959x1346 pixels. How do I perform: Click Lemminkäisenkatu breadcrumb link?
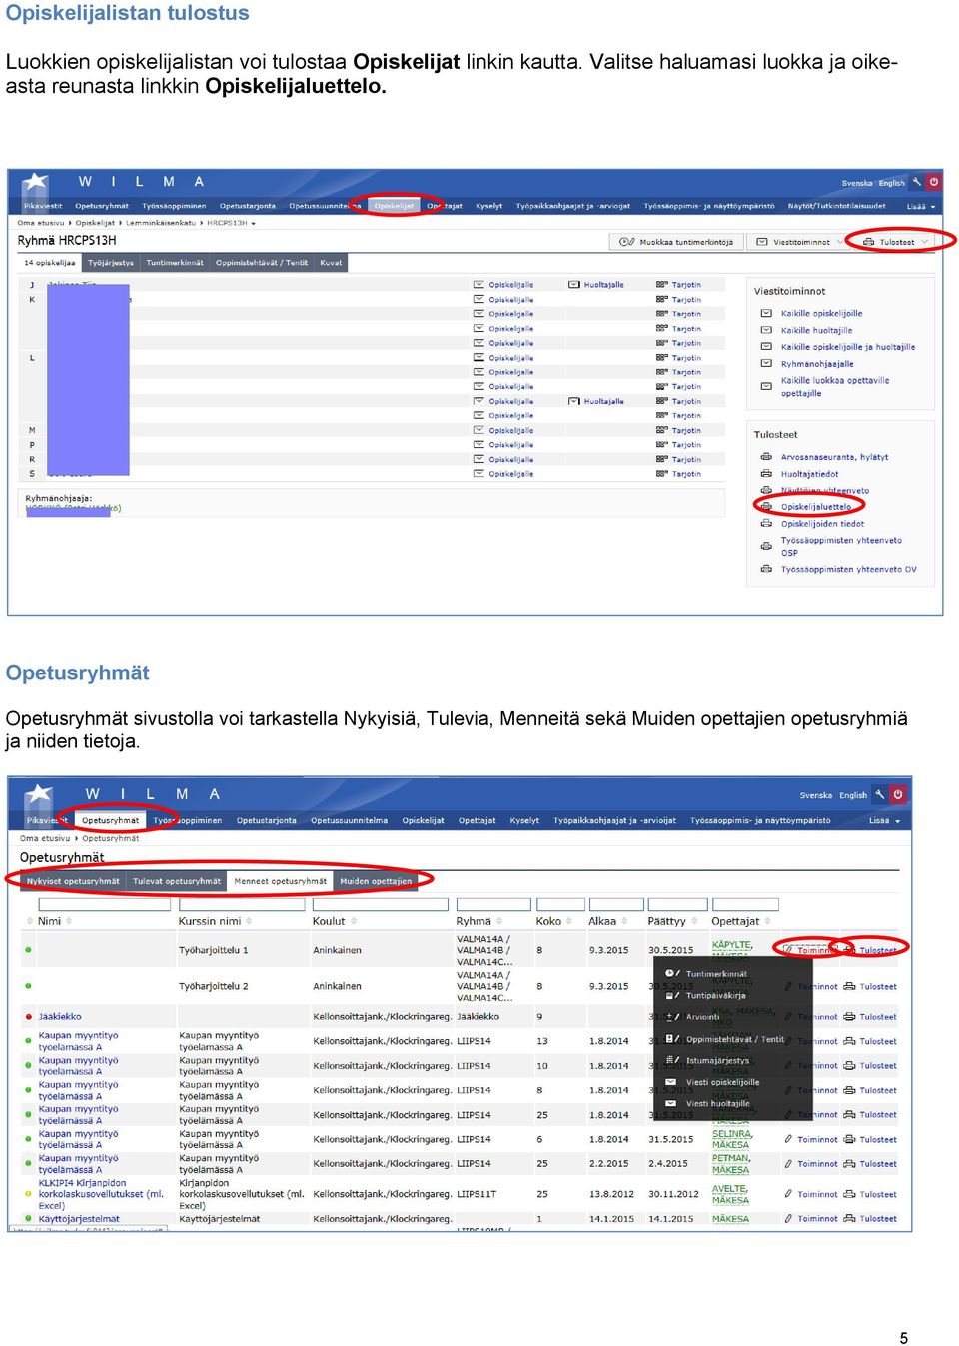[161, 223]
